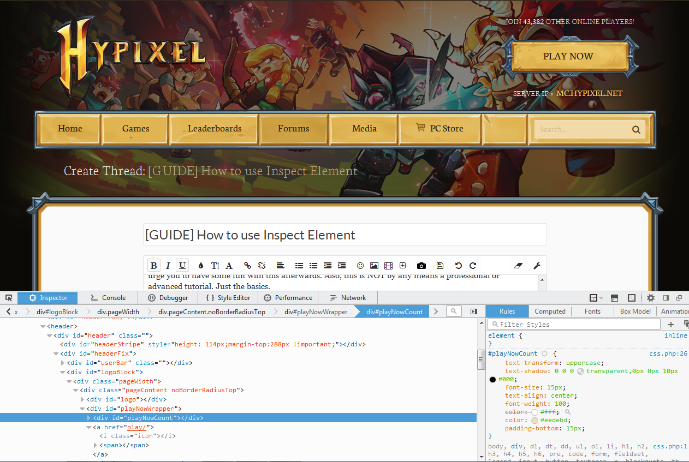
Task: Open the Computed styles tab
Action: coord(550,311)
